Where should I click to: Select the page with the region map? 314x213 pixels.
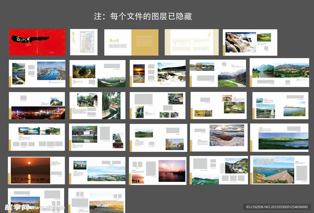click(84, 42)
